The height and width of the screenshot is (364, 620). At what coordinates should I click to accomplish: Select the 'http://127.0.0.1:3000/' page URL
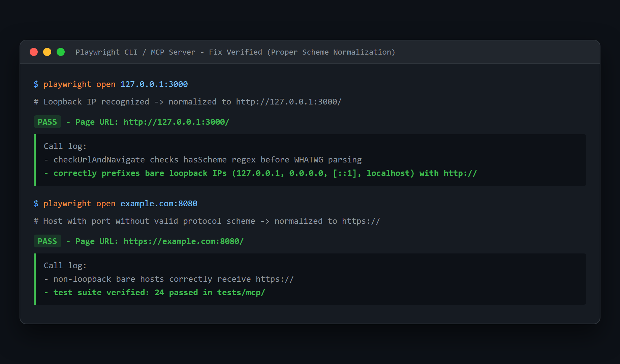[177, 122]
